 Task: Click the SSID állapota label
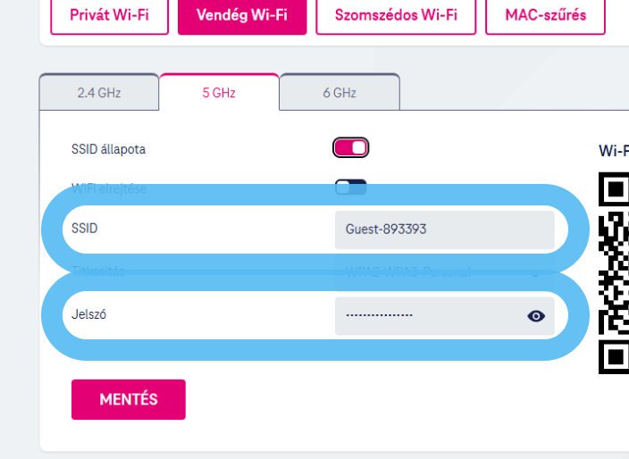(x=108, y=149)
